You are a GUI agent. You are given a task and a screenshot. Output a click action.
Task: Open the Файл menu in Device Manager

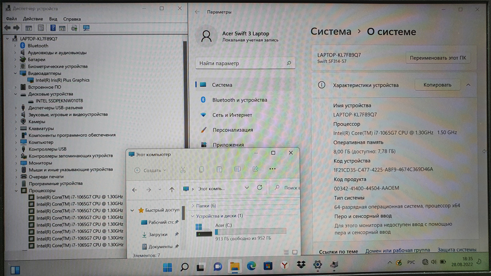tap(11, 19)
